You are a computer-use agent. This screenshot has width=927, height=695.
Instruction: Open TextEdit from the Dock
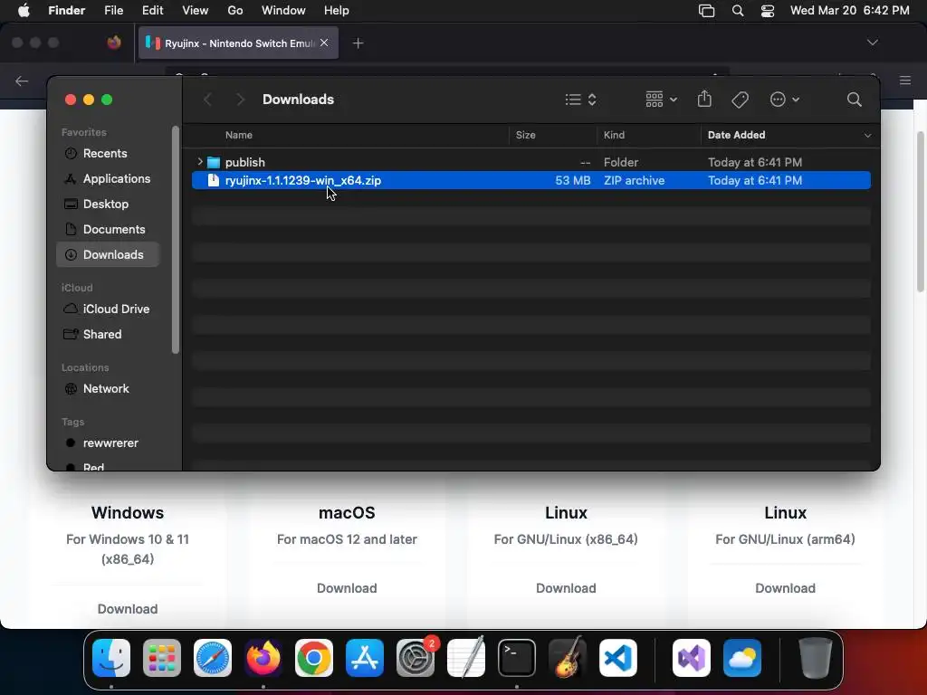[466, 658]
